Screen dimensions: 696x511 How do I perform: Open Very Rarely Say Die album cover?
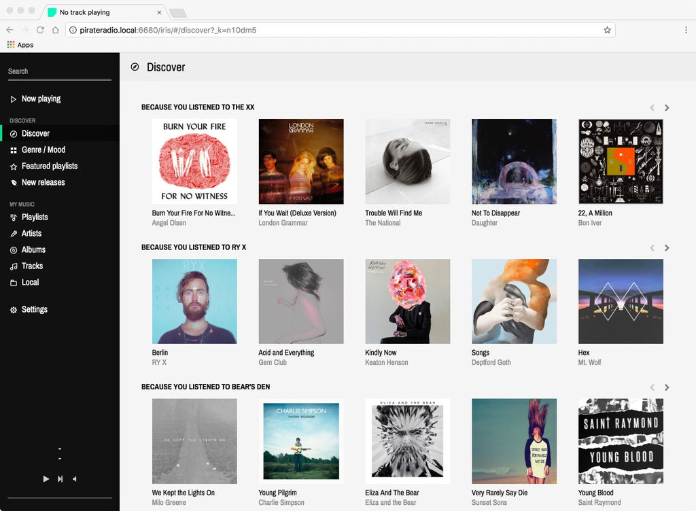514,441
